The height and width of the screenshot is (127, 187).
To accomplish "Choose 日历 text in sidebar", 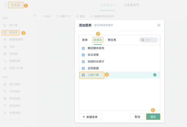I will (x=12, y=47).
